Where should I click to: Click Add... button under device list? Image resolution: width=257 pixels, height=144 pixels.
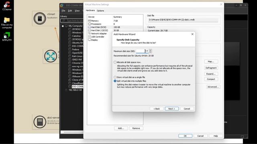pos(121,128)
